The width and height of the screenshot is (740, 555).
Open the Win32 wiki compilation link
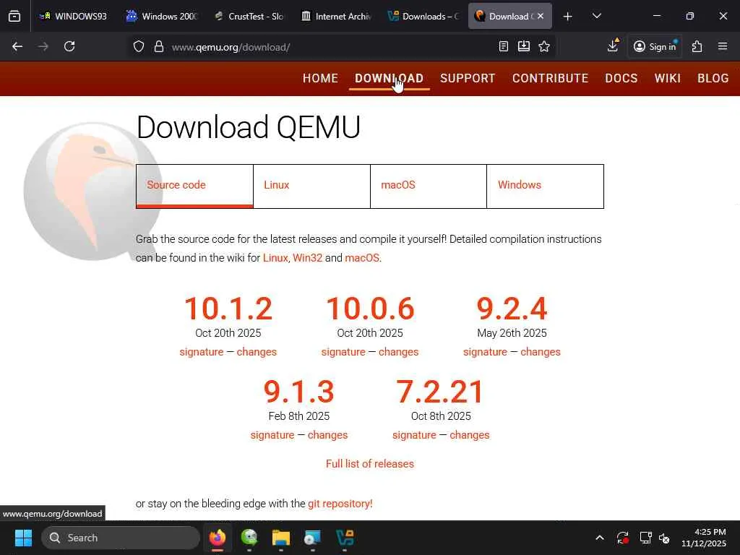pyautogui.click(x=307, y=258)
